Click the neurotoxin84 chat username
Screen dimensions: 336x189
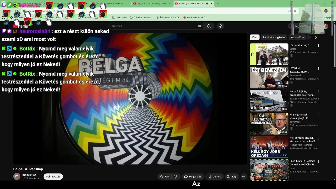pos(35,31)
